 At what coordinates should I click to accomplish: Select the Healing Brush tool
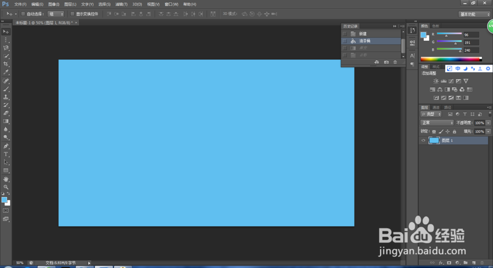click(x=5, y=81)
